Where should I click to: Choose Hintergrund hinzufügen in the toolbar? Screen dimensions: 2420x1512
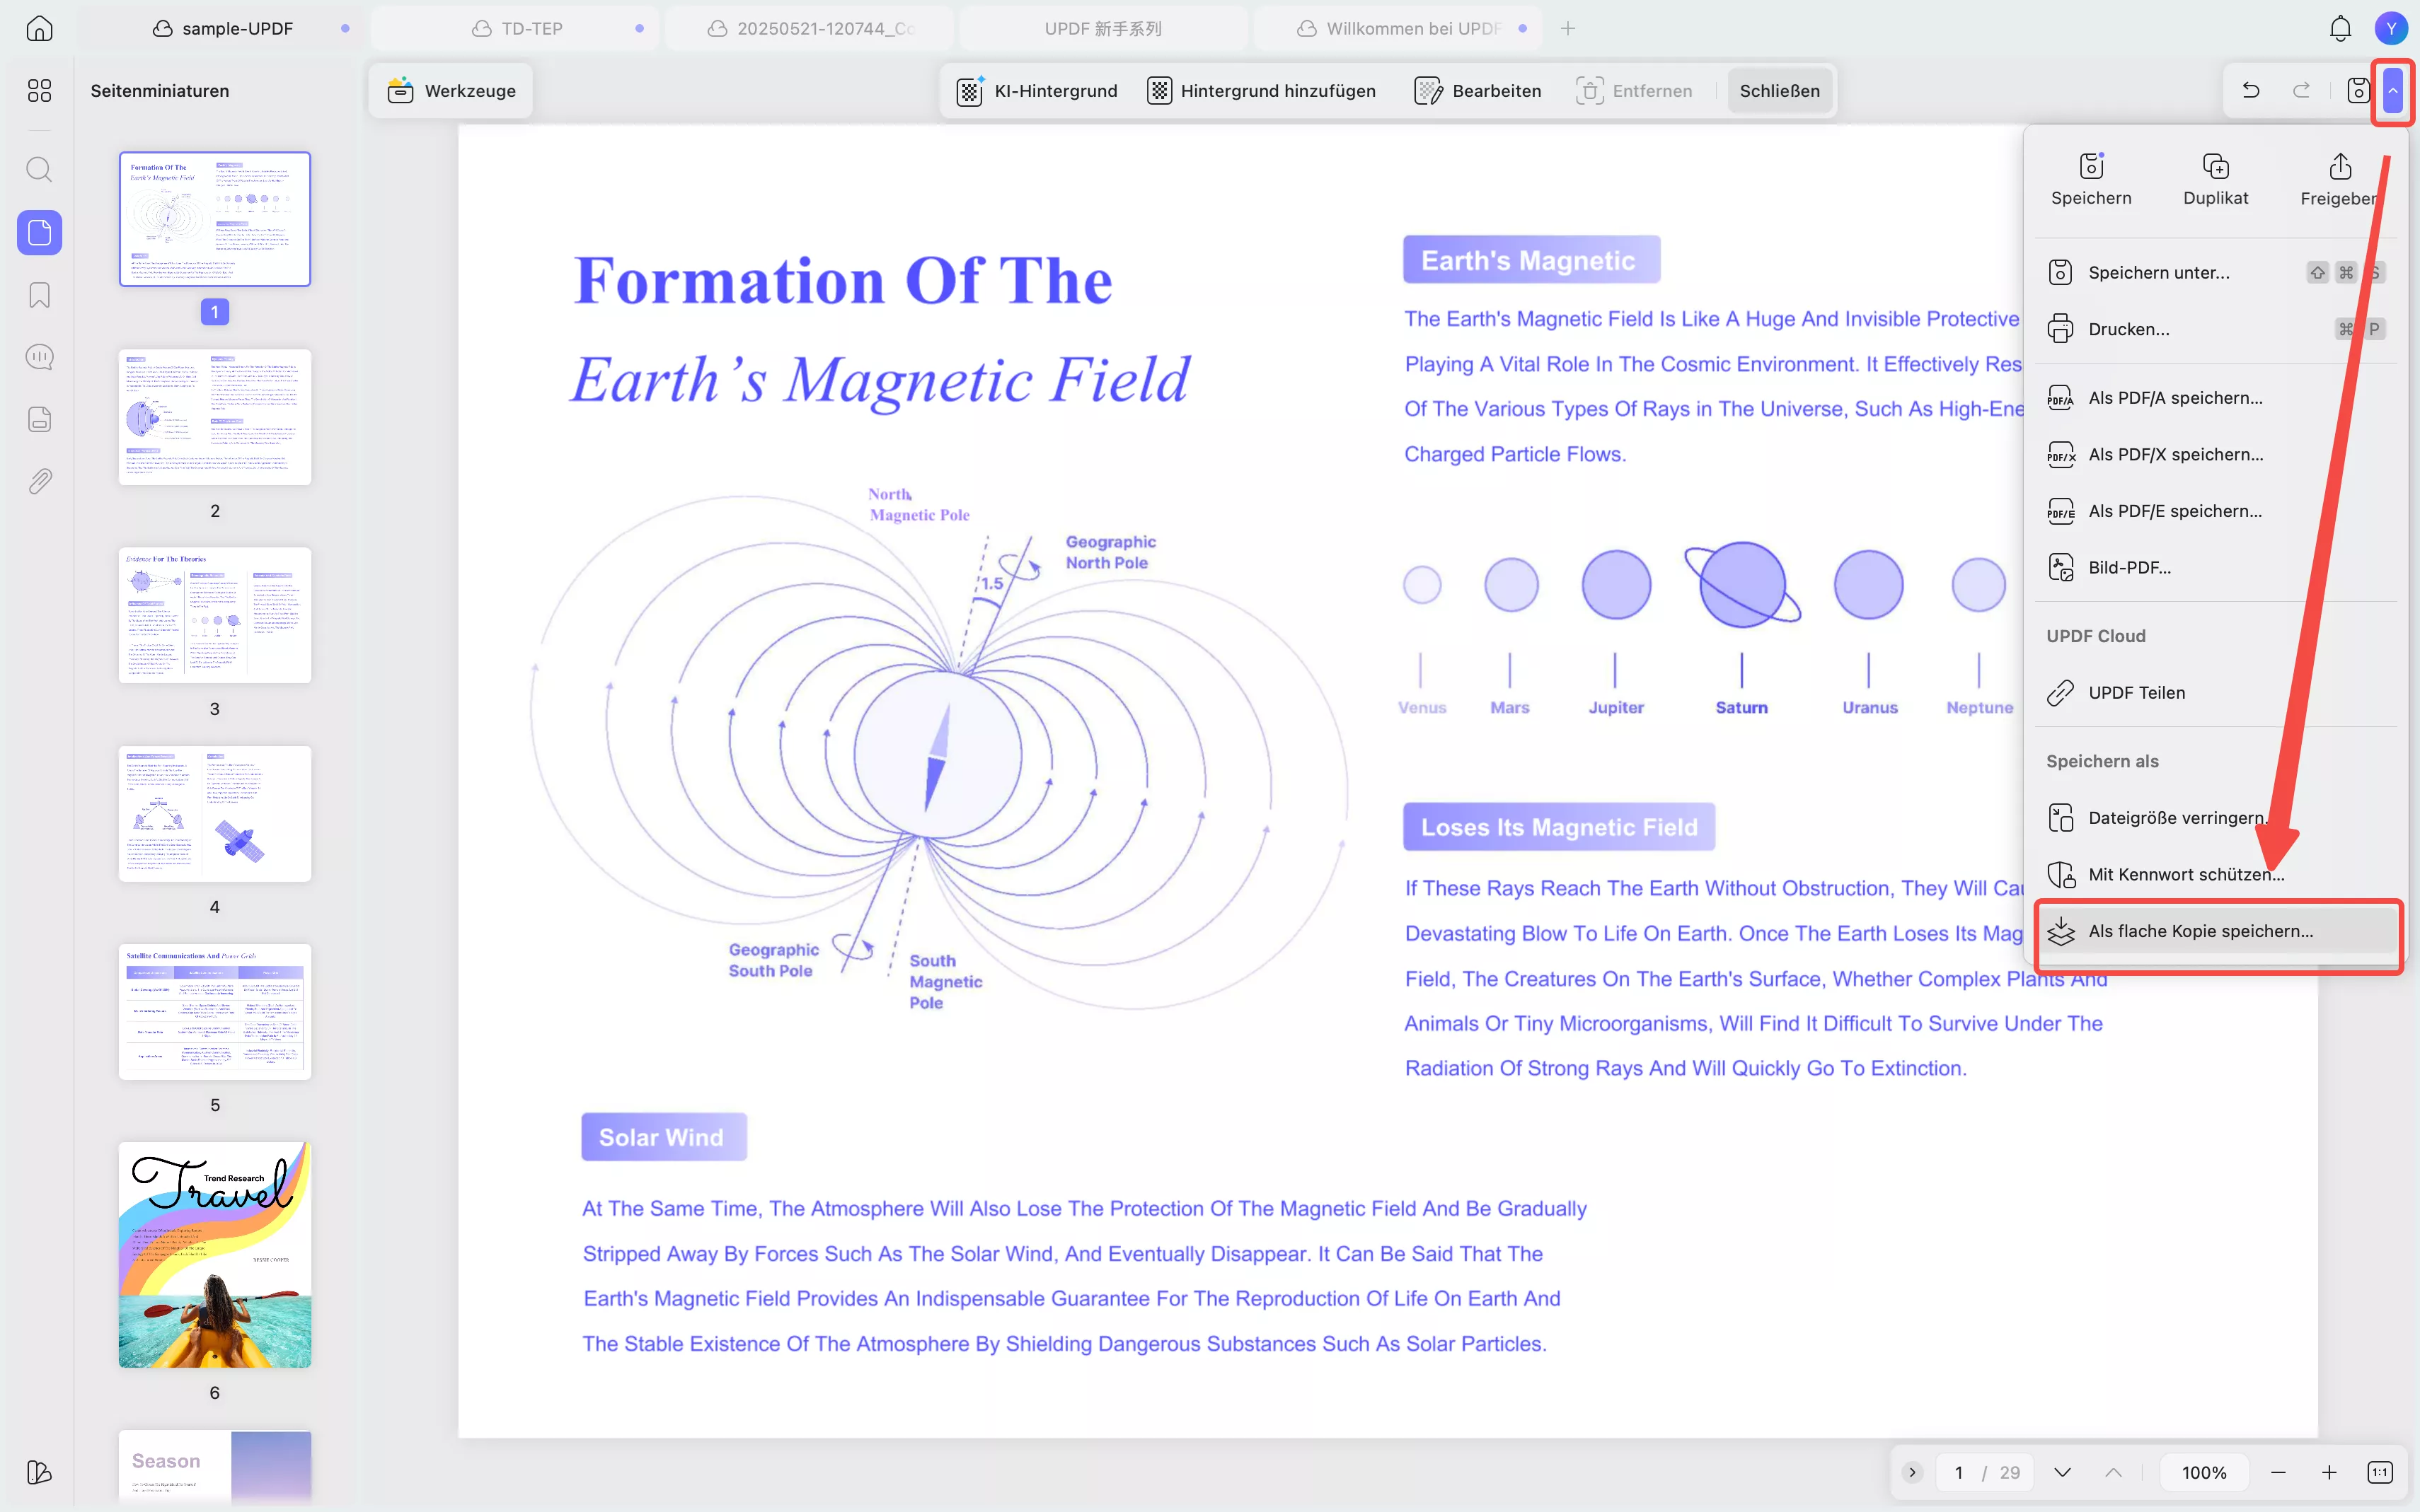(x=1260, y=90)
